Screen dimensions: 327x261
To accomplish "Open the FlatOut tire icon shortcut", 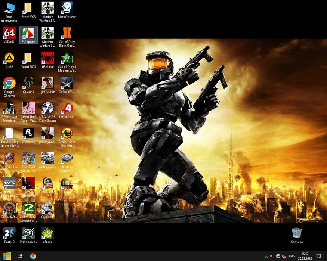I will 67,185.
